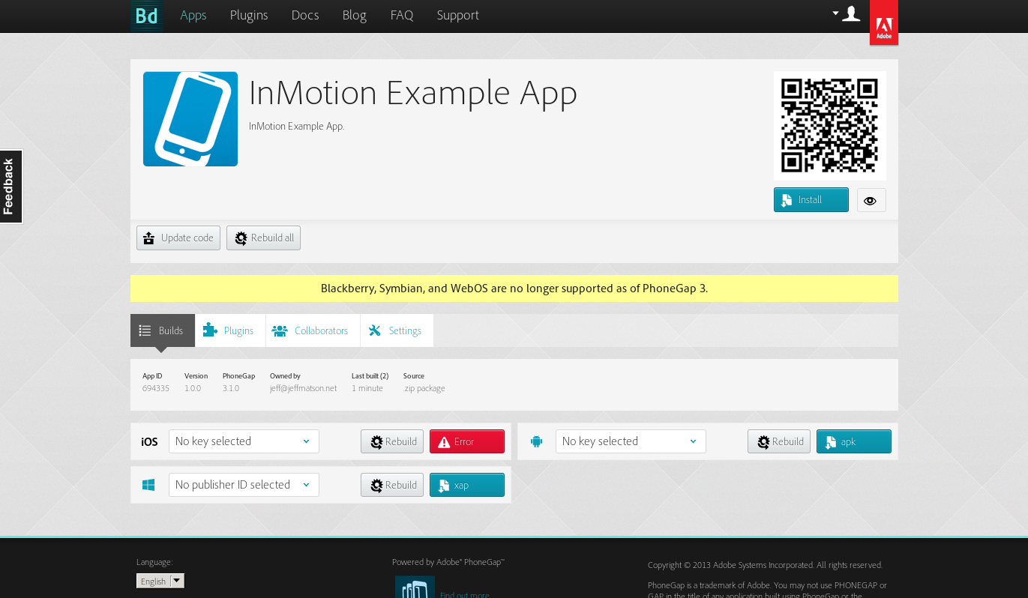This screenshot has height=598, width=1028.
Task: Click the red Adobe logo badge
Action: pyautogui.click(x=884, y=22)
